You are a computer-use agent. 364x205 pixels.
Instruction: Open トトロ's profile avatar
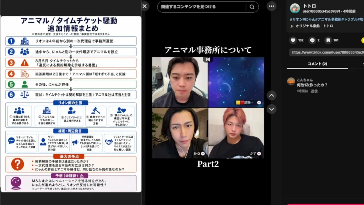point(295,8)
